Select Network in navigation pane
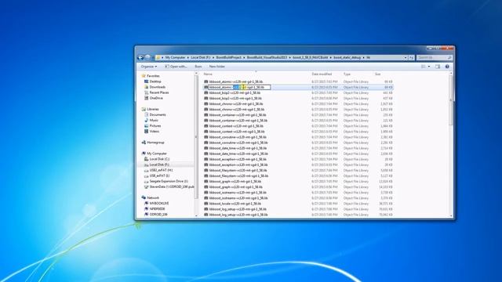The width and height of the screenshot is (502, 282). pos(150,197)
